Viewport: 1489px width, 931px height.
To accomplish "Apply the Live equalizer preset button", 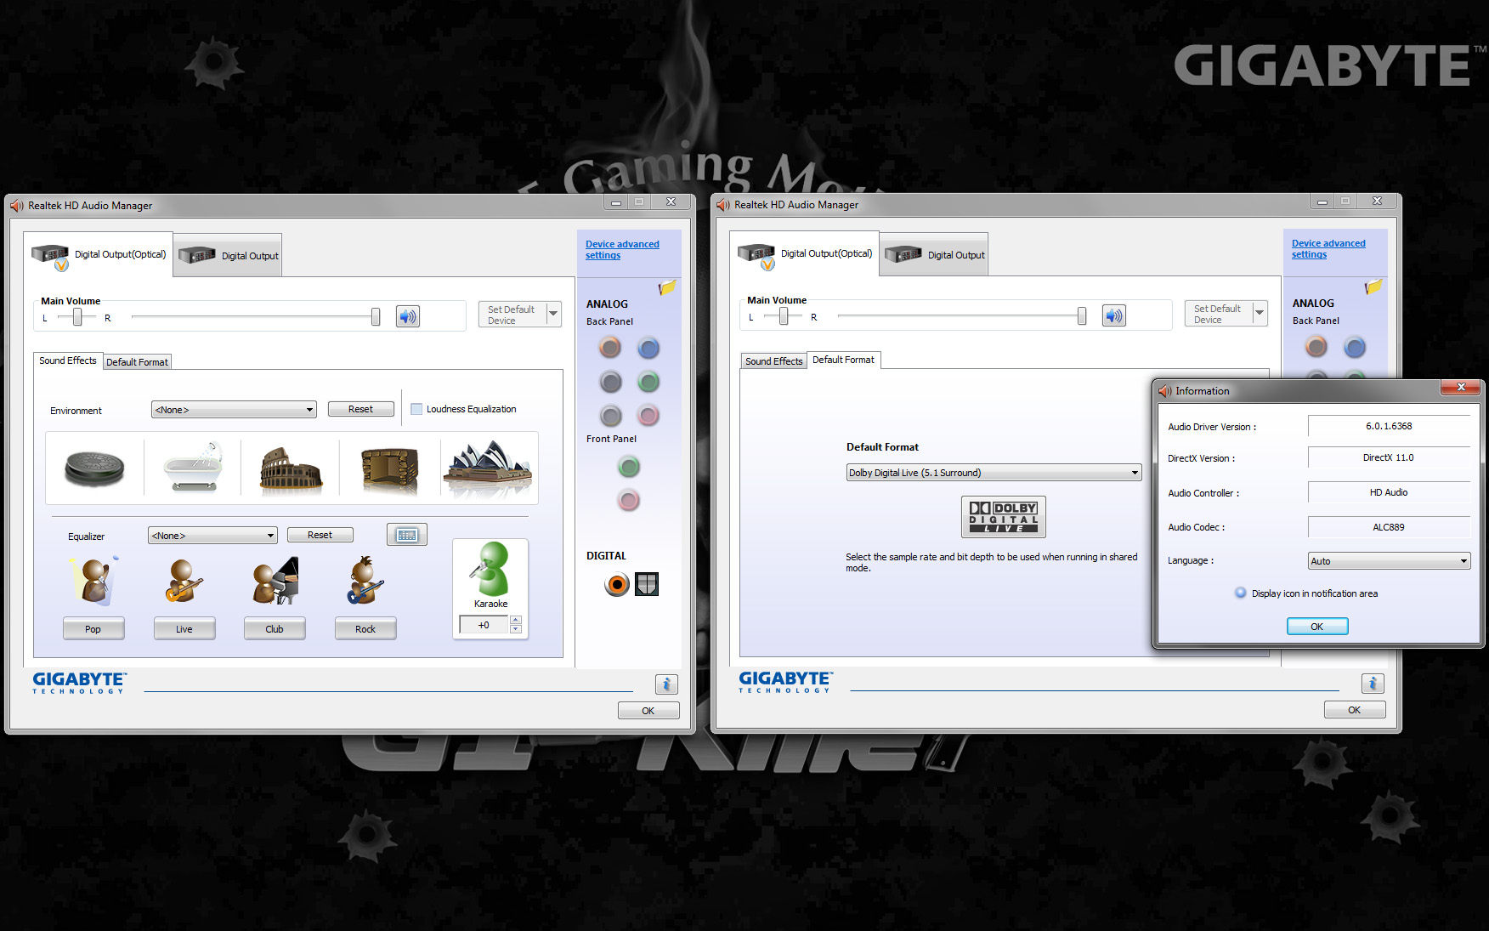I will click(184, 628).
